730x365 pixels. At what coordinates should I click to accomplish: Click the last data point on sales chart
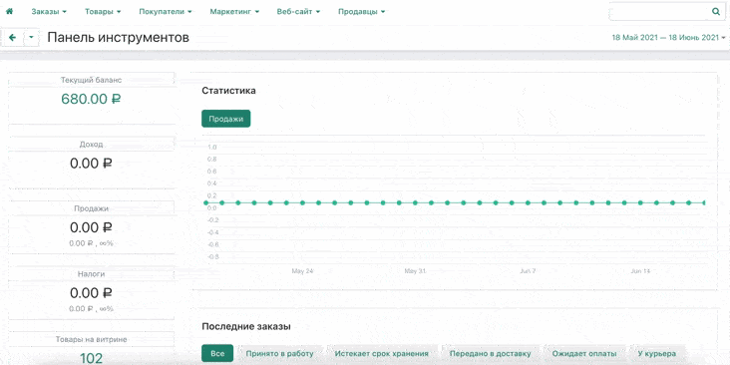704,203
